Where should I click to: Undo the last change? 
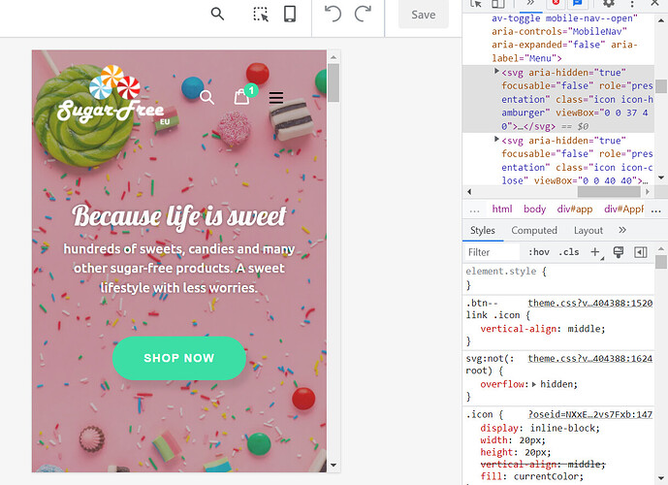333,14
